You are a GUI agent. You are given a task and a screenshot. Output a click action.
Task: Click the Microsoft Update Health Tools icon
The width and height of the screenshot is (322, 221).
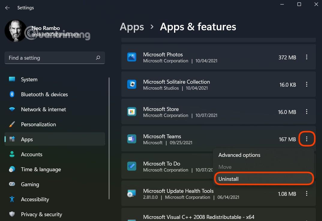(132, 193)
